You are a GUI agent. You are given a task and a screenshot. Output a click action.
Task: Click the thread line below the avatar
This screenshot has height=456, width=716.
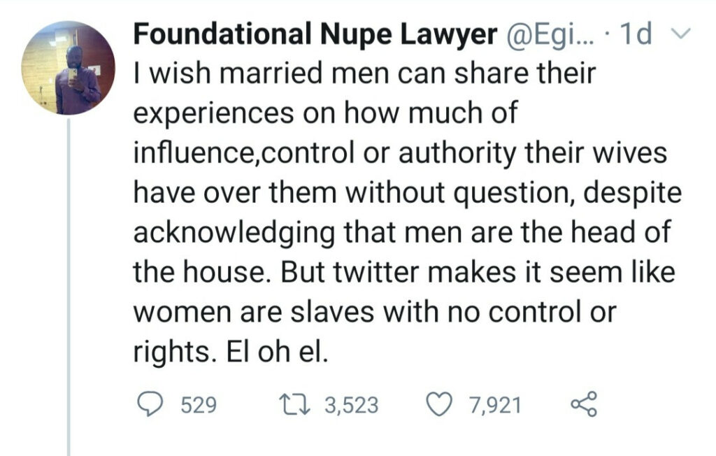[x=69, y=280]
